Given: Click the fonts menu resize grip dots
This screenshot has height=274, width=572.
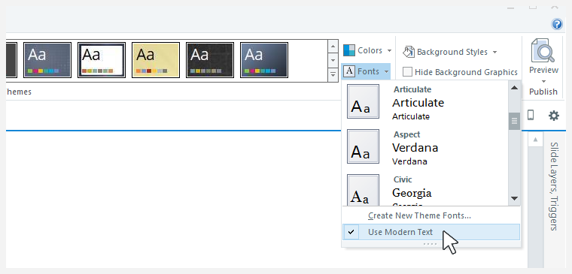Looking at the screenshot, I should coord(430,244).
